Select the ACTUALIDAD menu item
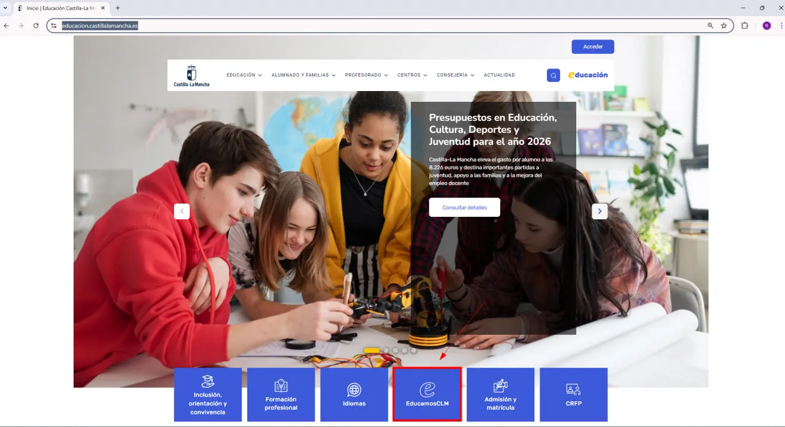 pyautogui.click(x=499, y=75)
